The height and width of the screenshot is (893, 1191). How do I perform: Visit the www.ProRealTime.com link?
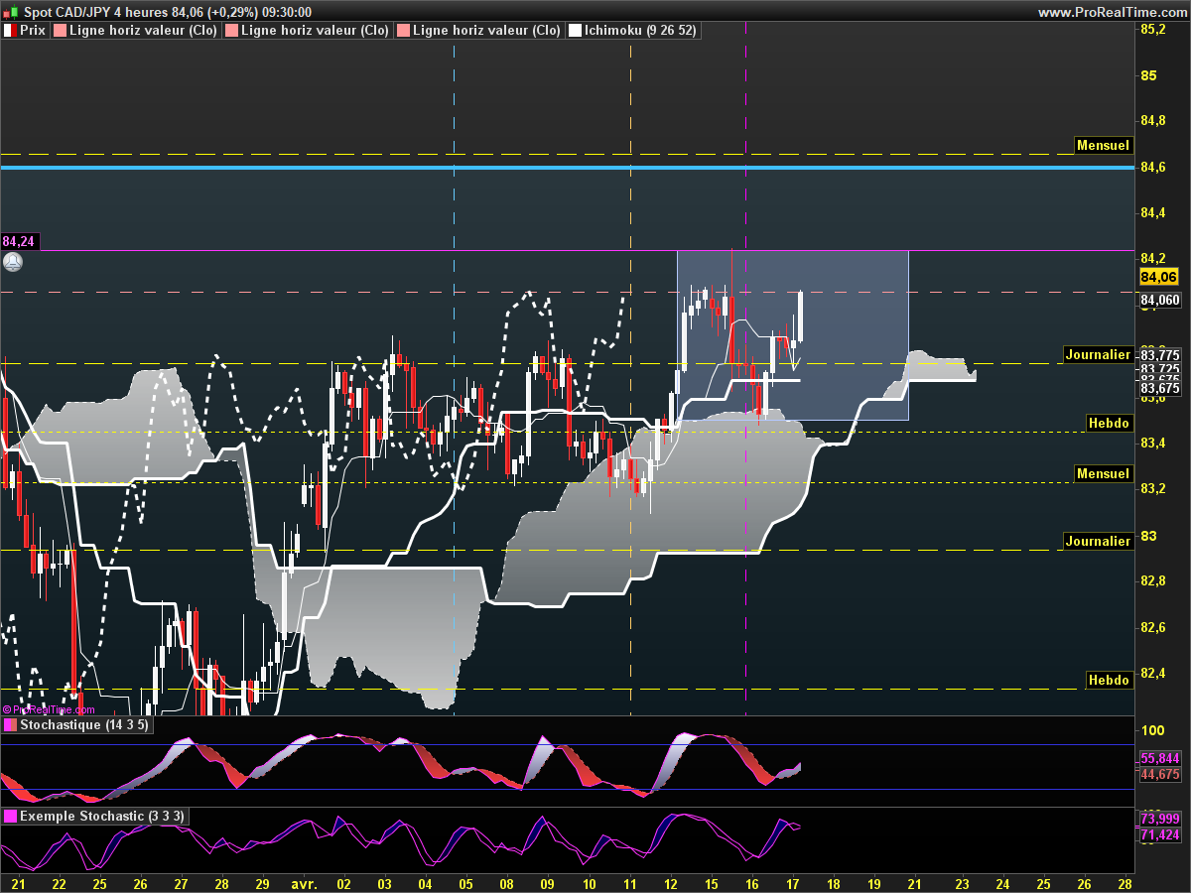point(1111,13)
